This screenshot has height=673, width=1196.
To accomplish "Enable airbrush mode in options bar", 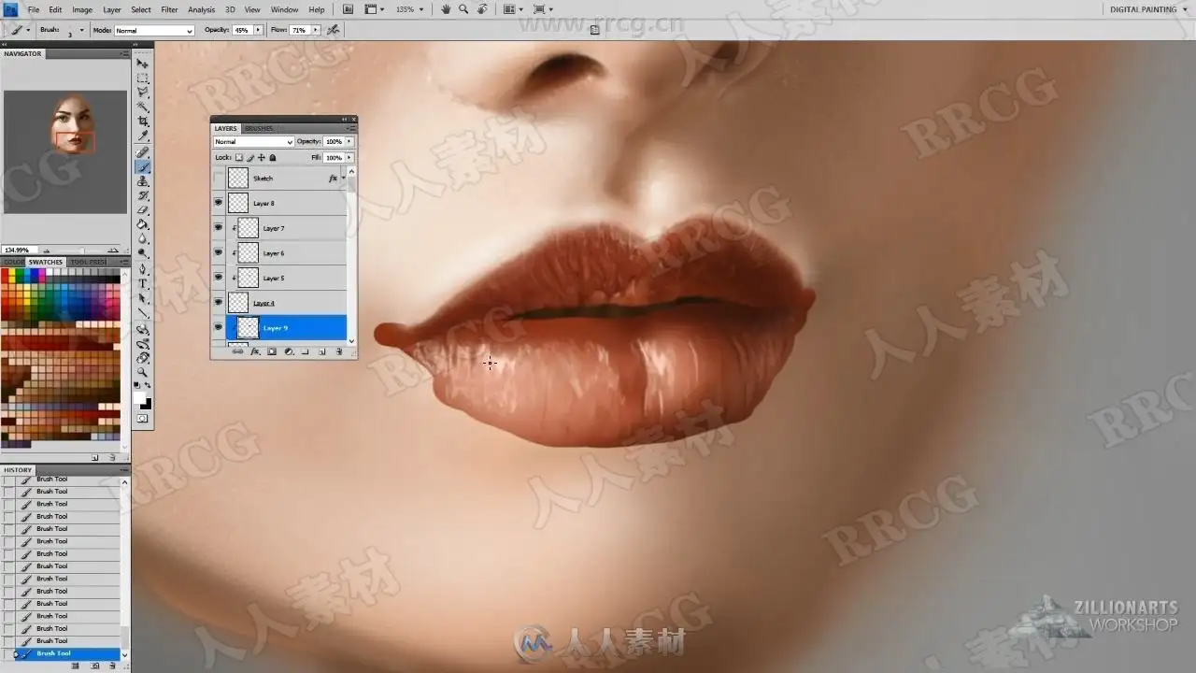I will 335,30.
